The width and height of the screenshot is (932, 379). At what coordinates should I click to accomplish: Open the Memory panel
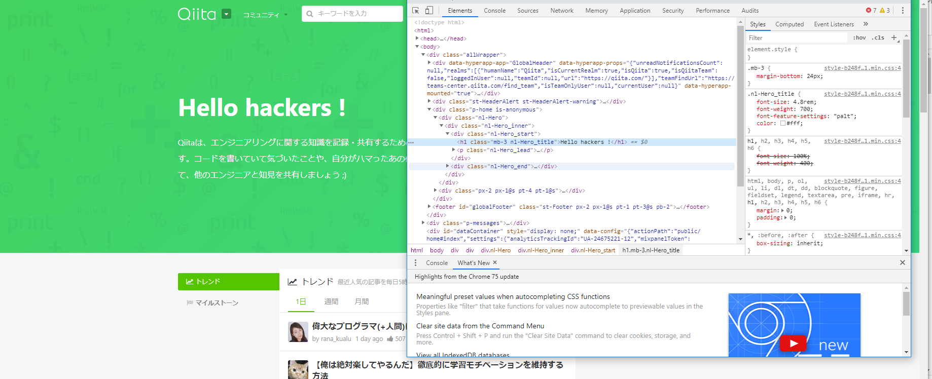[597, 10]
